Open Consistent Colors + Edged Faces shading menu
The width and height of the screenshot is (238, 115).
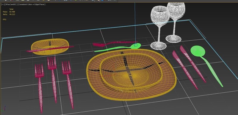pos(32,4)
